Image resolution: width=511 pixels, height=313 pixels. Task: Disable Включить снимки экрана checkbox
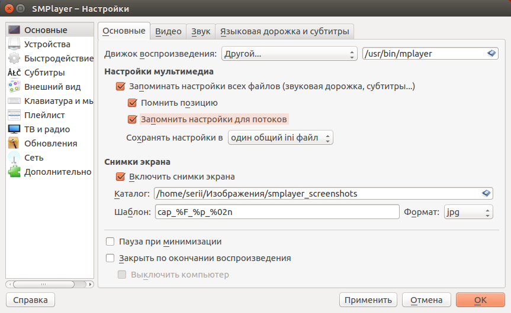[x=121, y=177]
